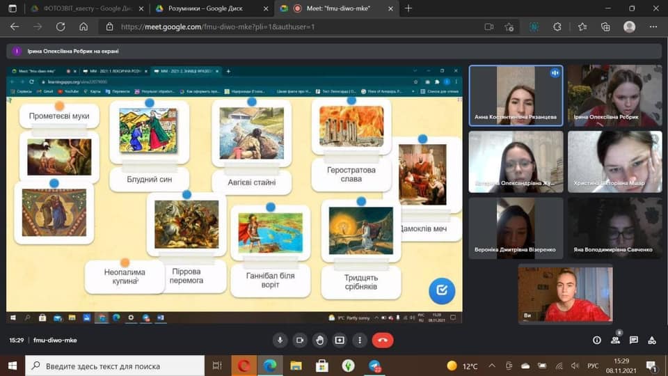
Task: Open Edge's settings and more menu
Action: [x=653, y=27]
